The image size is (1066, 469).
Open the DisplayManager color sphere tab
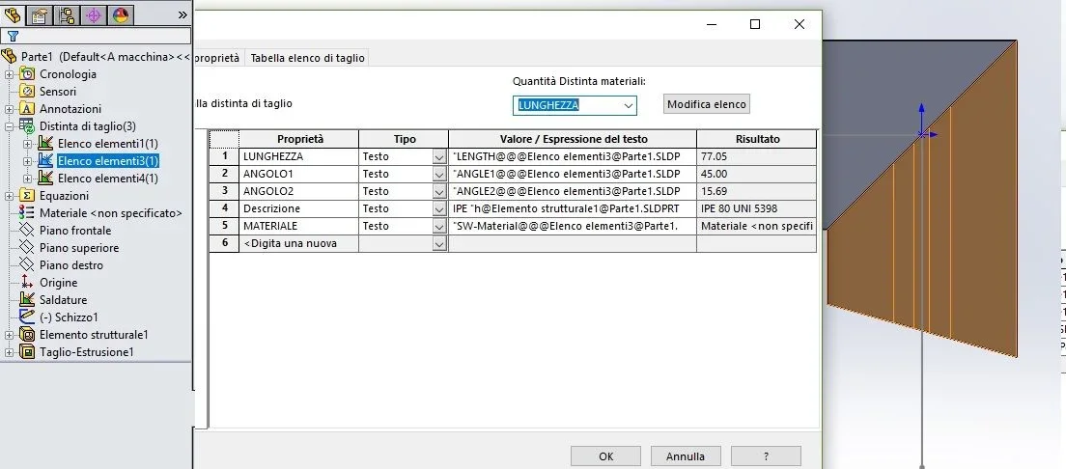(x=121, y=14)
